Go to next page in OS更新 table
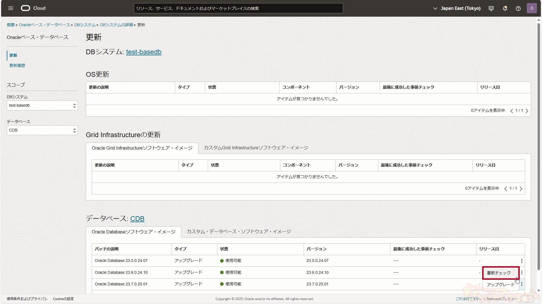 click(527, 111)
